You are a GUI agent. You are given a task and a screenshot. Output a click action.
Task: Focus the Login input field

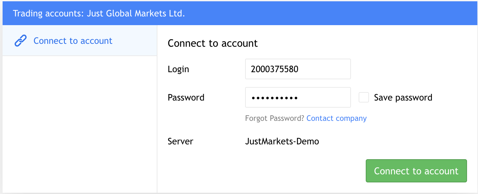click(x=298, y=69)
